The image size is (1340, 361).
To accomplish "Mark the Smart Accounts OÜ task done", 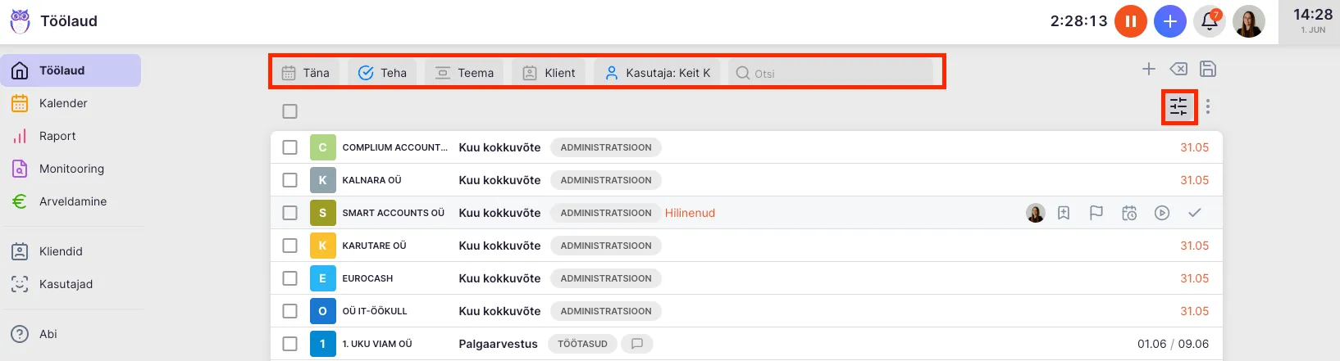I will point(1195,213).
